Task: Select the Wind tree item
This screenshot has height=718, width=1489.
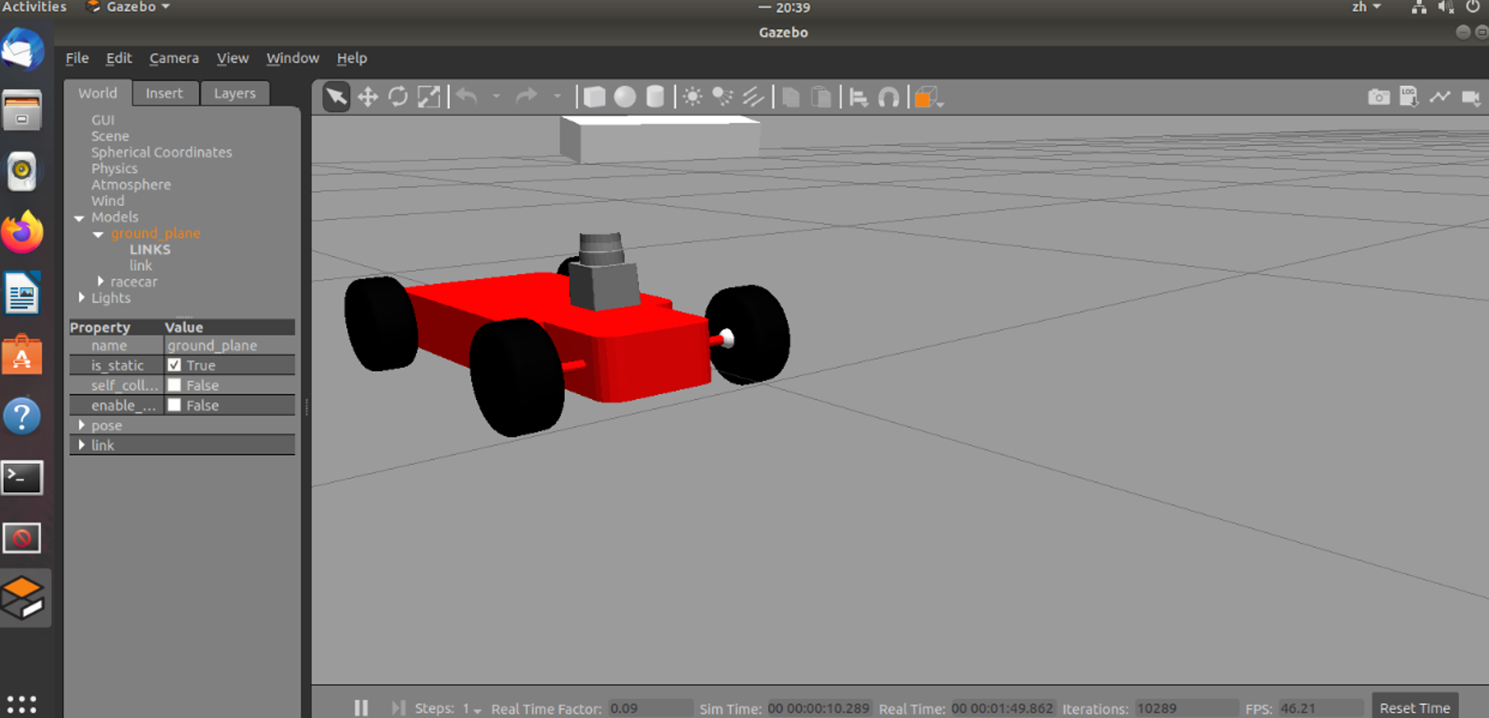Action: point(108,201)
